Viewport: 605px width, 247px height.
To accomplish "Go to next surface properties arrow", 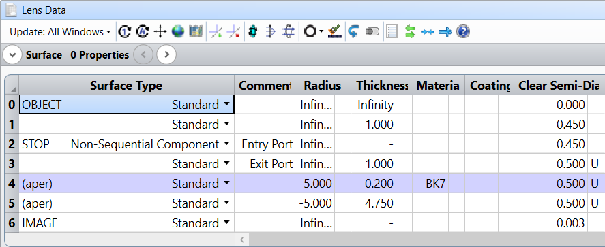I will 166,55.
